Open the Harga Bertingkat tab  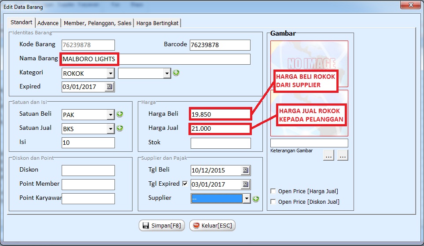pyautogui.click(x=157, y=23)
